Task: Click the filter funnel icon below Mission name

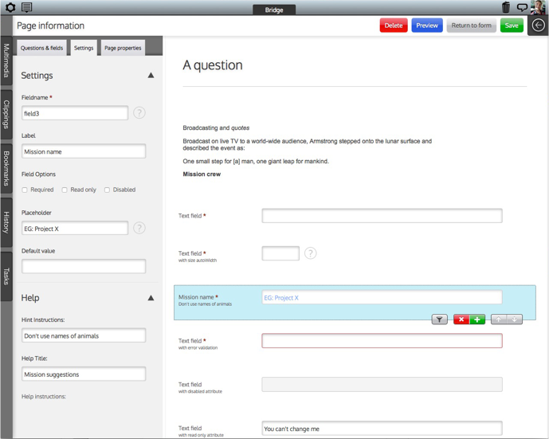Action: (x=440, y=319)
